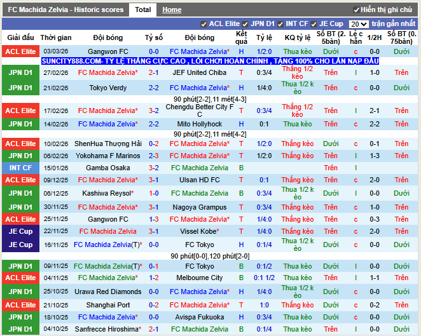Open JEF United Chiba team link
The width and height of the screenshot is (421, 336).
[200, 72]
